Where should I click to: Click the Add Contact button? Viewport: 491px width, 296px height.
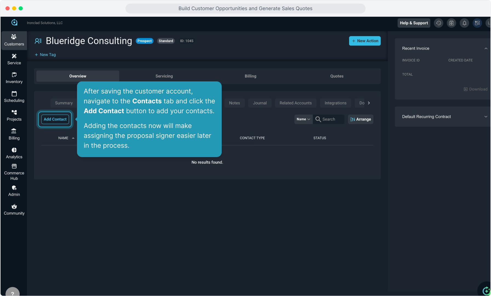point(55,119)
